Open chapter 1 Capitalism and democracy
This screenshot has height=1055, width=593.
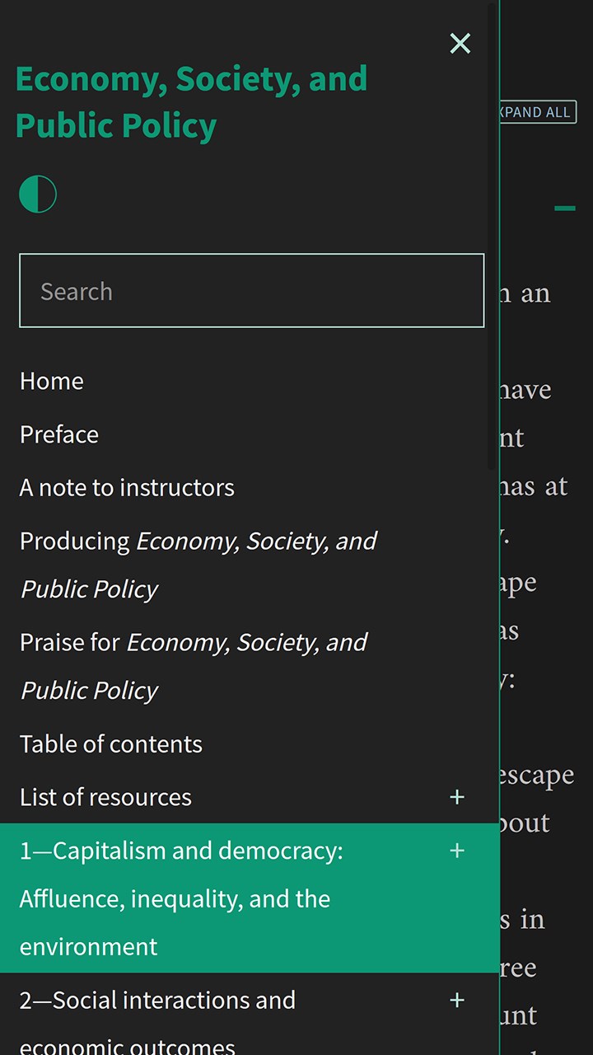click(x=181, y=898)
